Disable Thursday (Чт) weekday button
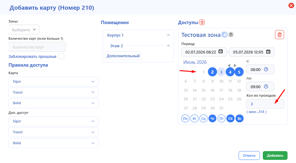 click(212, 119)
